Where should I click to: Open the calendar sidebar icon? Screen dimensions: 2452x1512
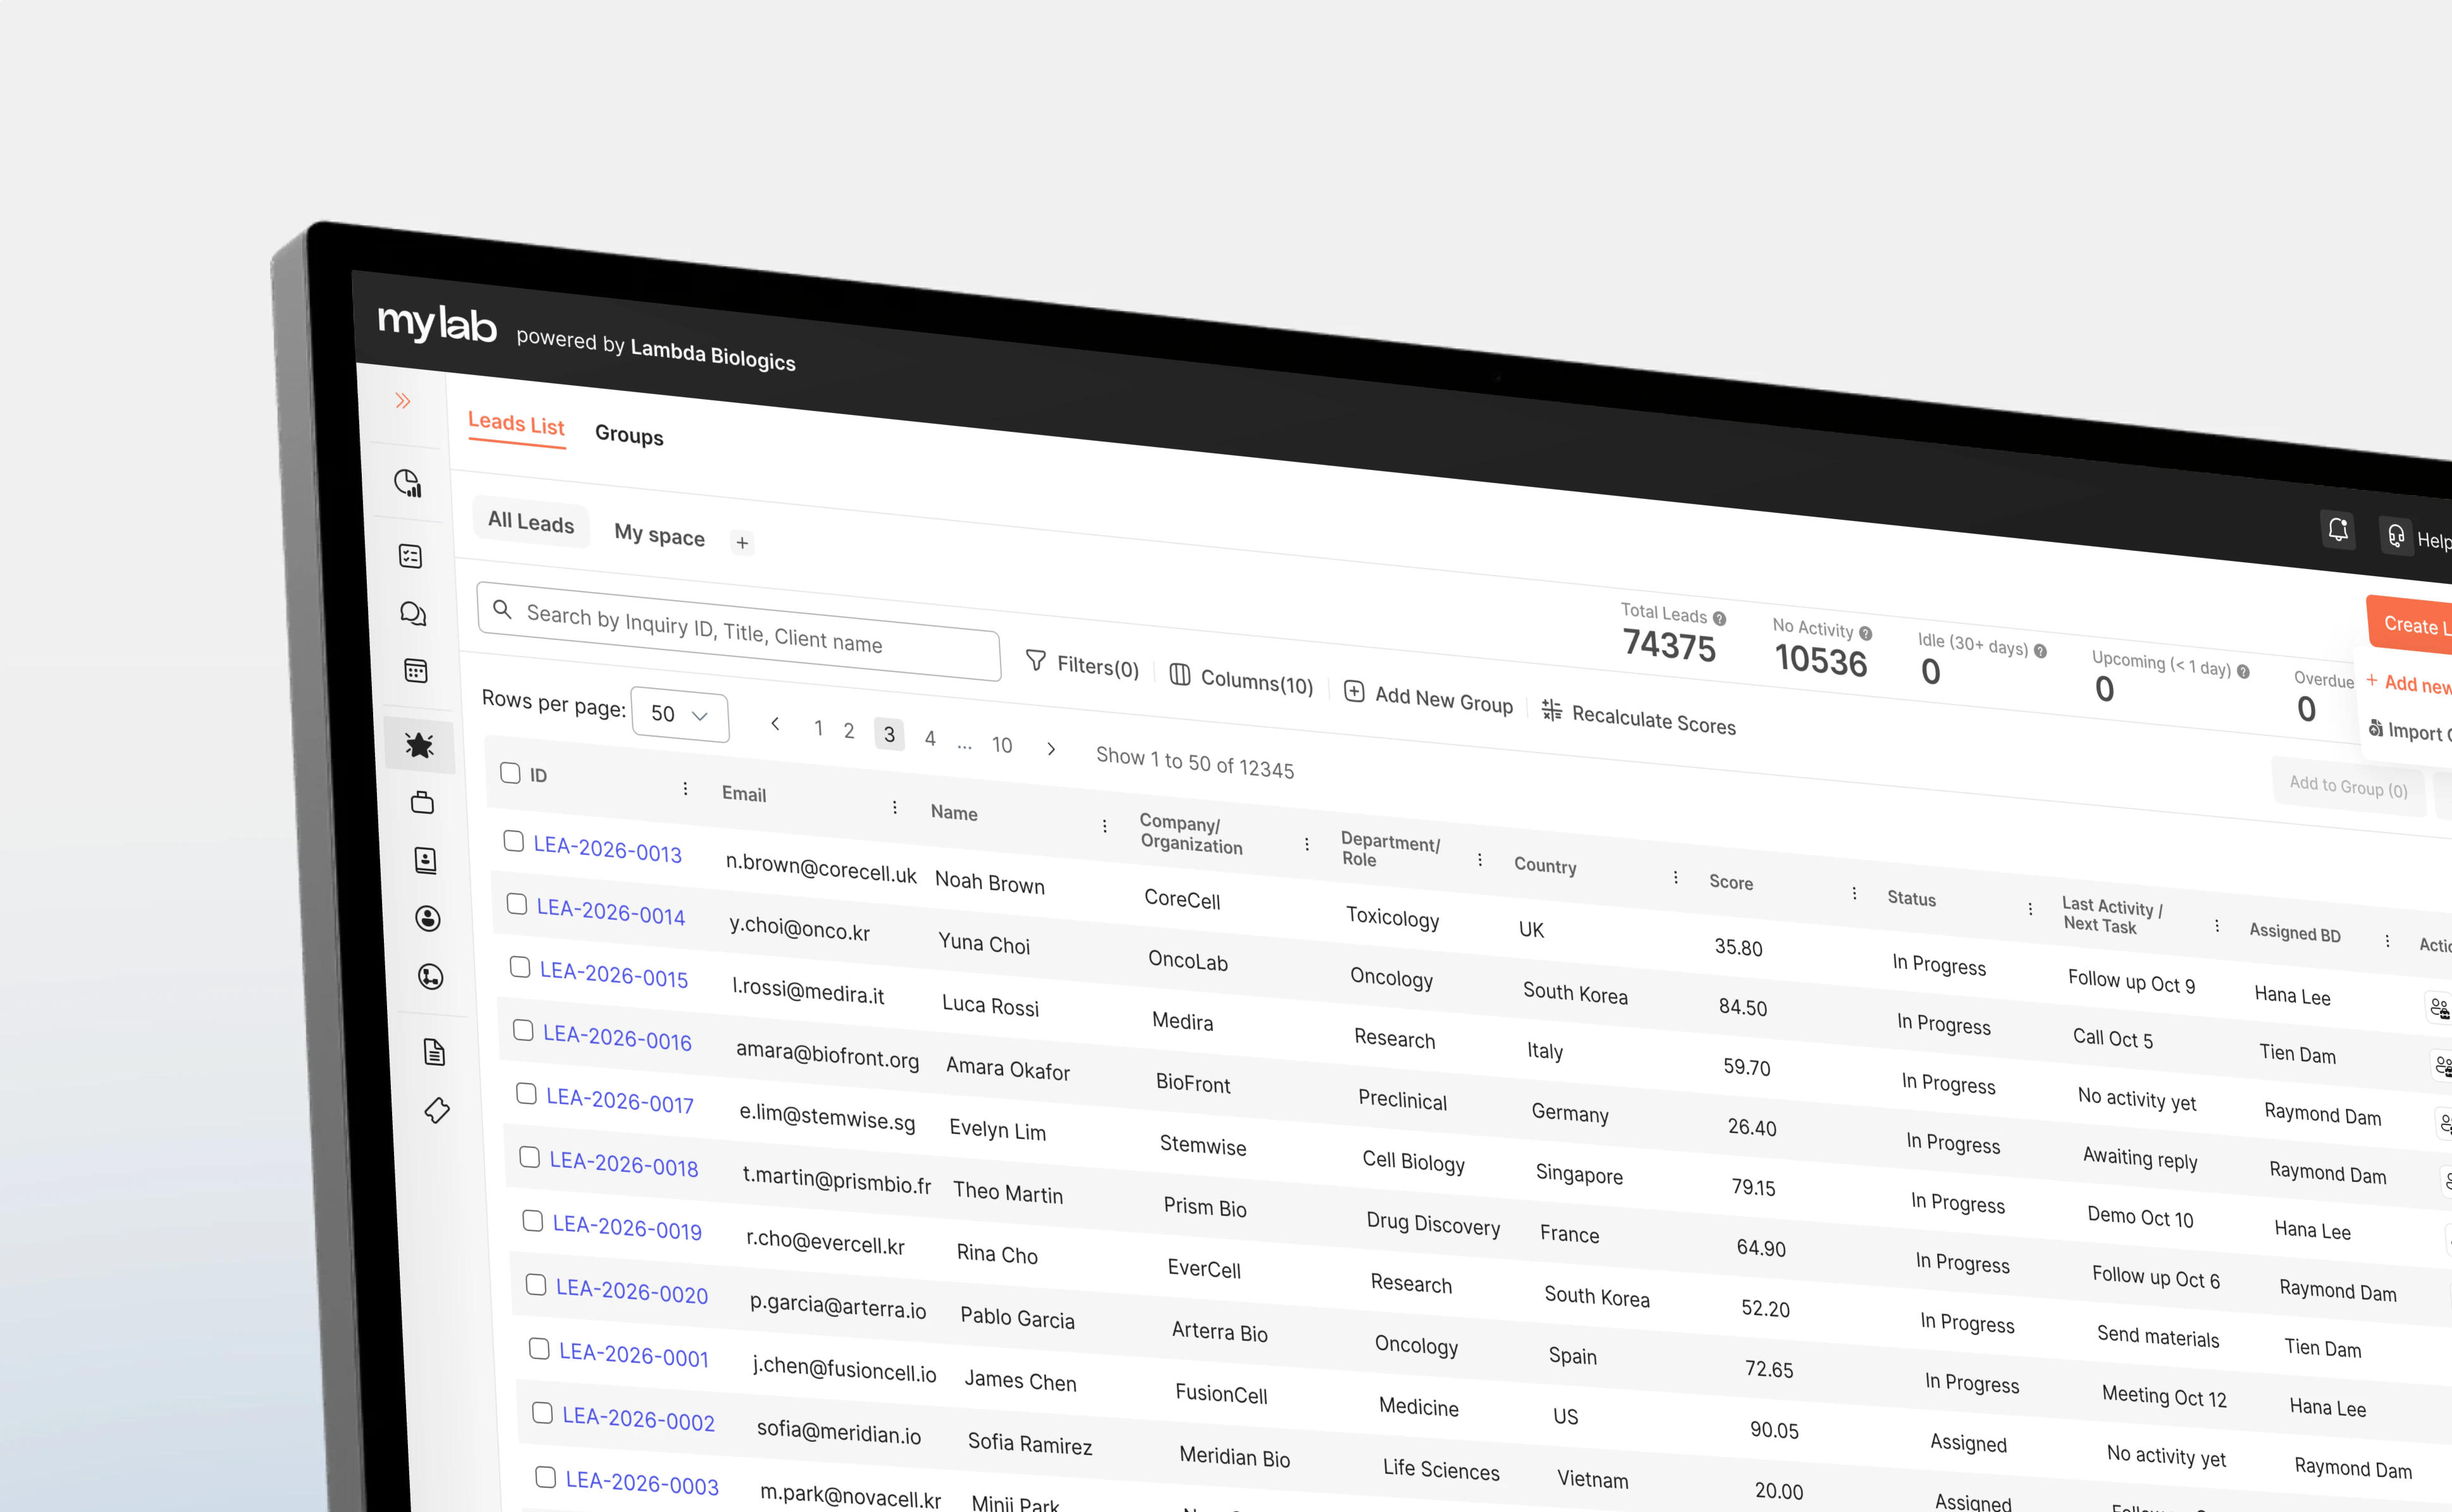[x=416, y=671]
